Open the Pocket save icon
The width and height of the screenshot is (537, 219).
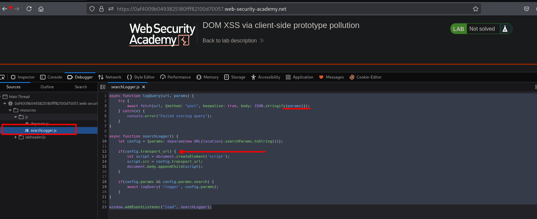pos(526,9)
